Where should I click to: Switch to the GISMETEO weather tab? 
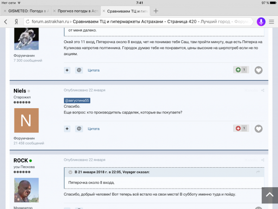(26, 11)
